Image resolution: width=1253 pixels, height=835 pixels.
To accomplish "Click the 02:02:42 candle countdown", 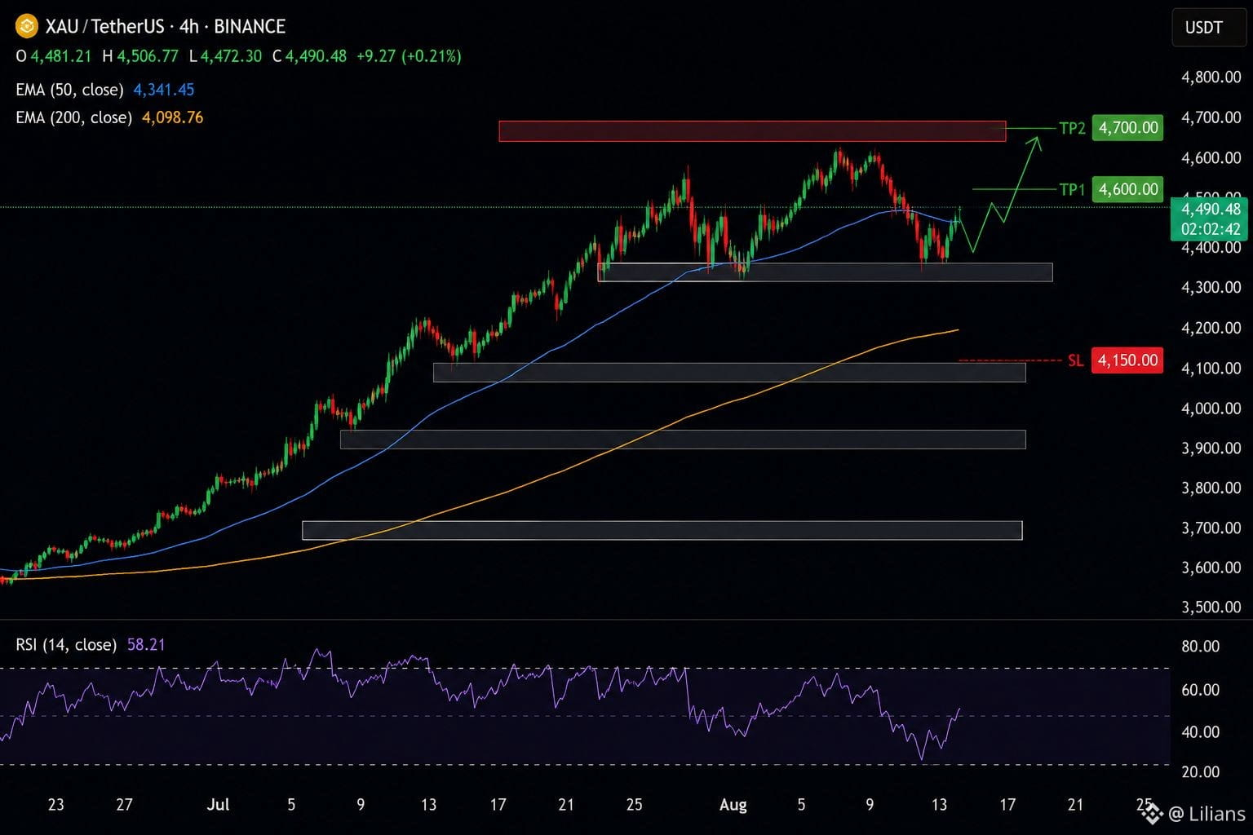I will coord(1211,229).
